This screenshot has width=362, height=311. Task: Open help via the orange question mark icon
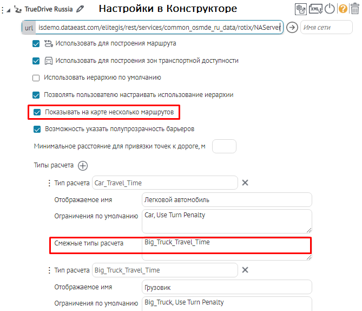[343, 9]
